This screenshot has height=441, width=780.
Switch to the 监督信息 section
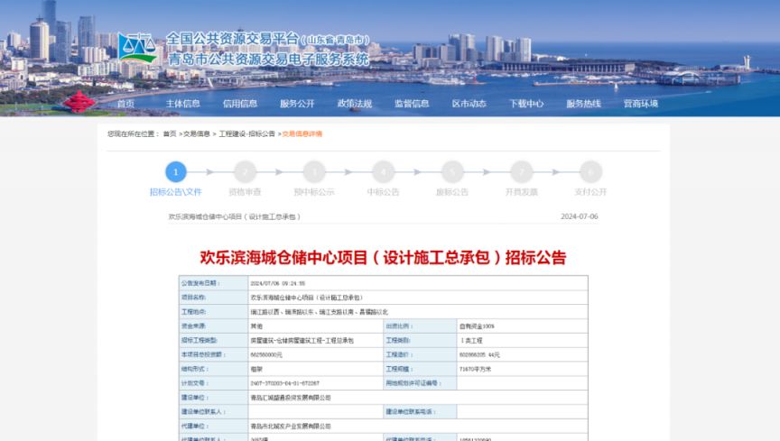(412, 104)
